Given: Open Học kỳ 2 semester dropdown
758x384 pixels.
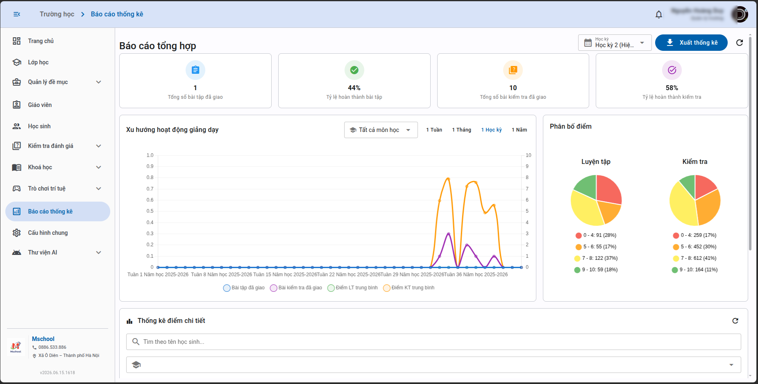Looking at the screenshot, I should click(x=615, y=43).
